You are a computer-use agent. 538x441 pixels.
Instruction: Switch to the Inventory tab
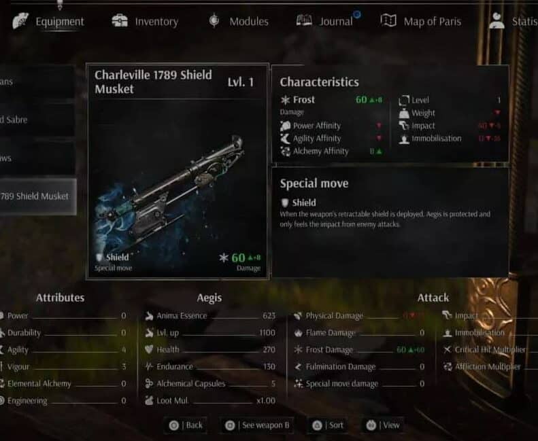click(x=145, y=21)
